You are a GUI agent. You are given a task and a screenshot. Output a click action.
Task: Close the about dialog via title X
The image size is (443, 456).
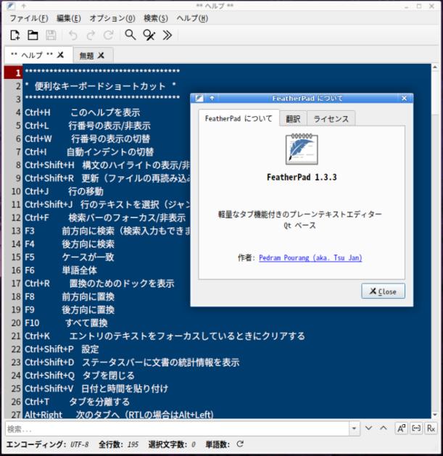tap(404, 99)
